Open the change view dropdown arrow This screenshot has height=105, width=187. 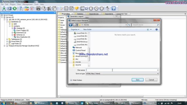click(x=151, y=29)
